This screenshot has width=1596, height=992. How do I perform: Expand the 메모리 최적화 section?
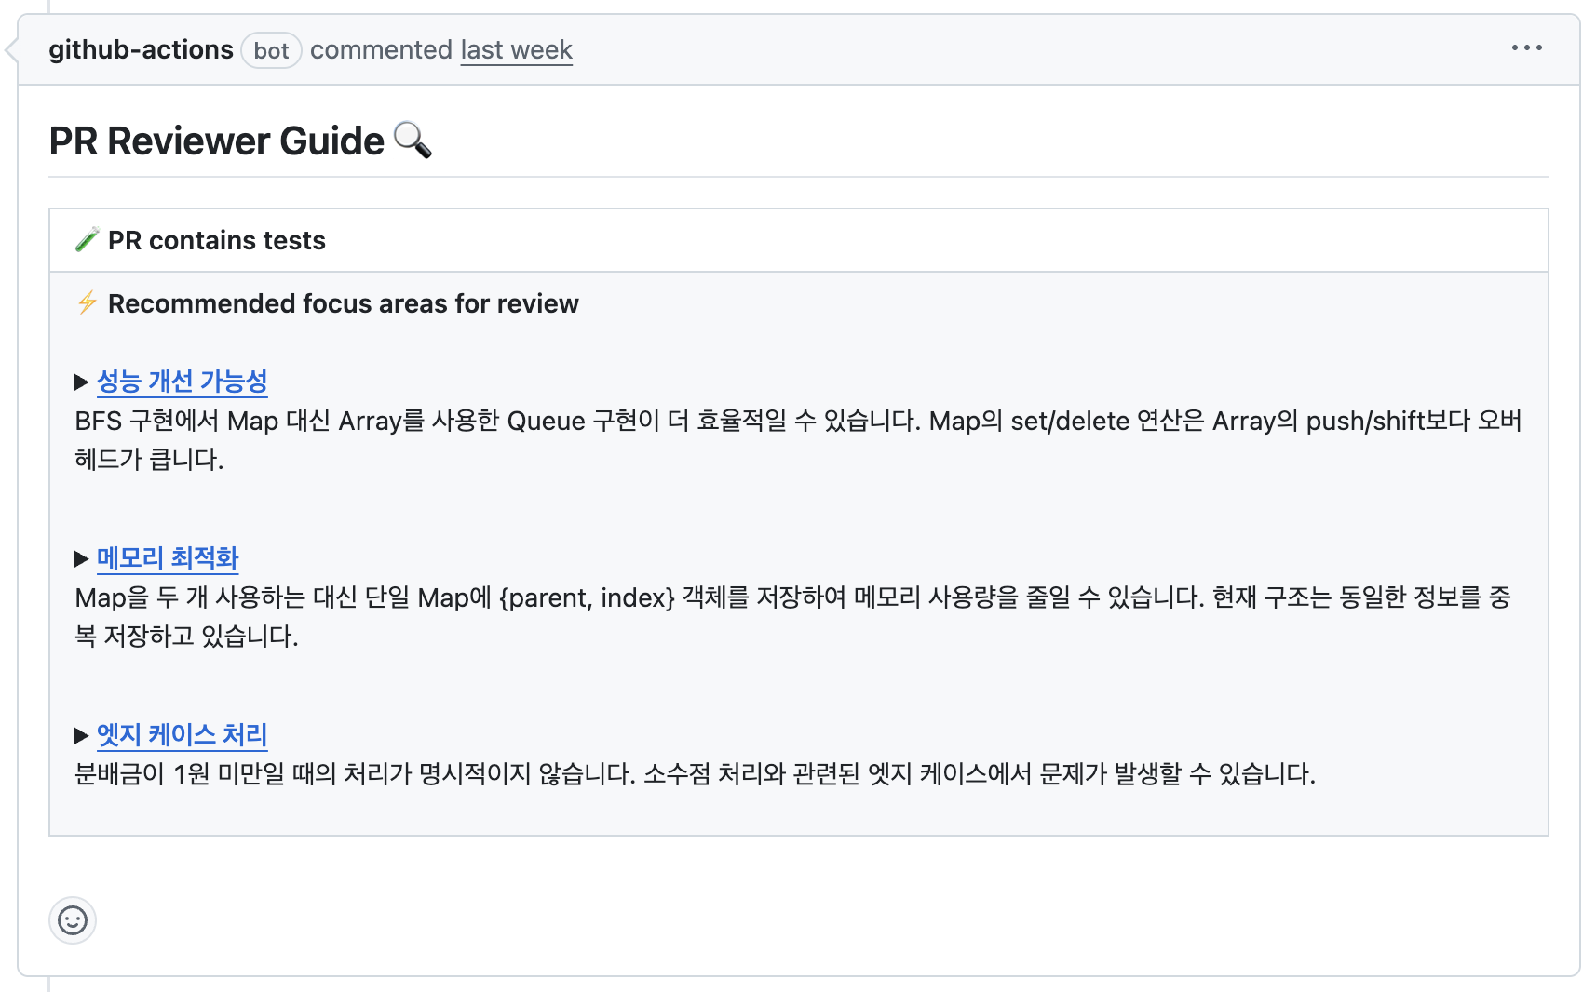click(x=167, y=557)
